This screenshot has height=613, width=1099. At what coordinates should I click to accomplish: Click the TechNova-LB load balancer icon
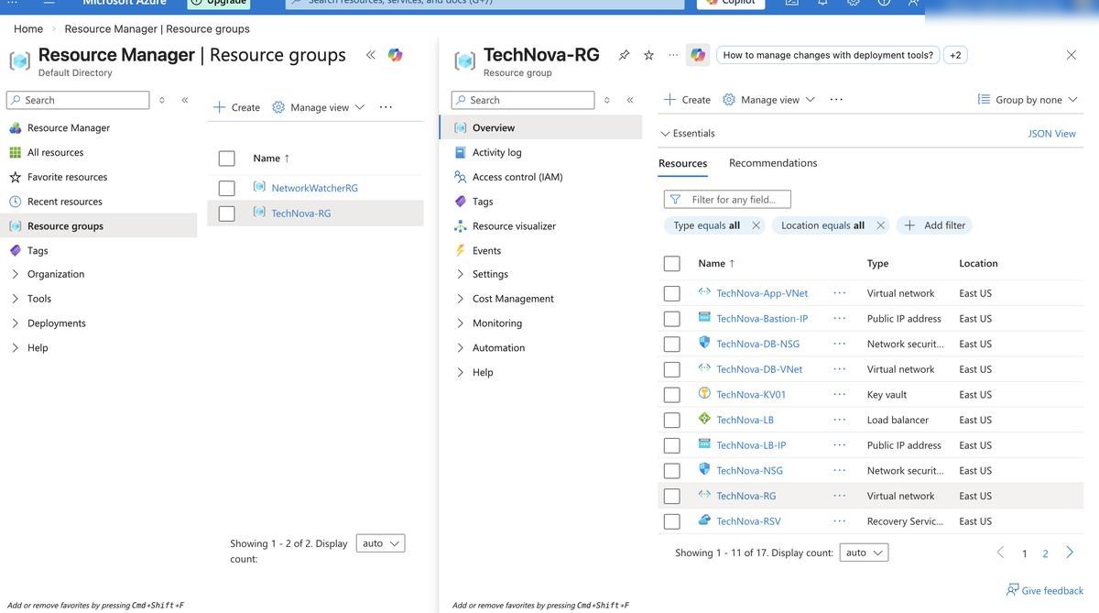coord(704,419)
